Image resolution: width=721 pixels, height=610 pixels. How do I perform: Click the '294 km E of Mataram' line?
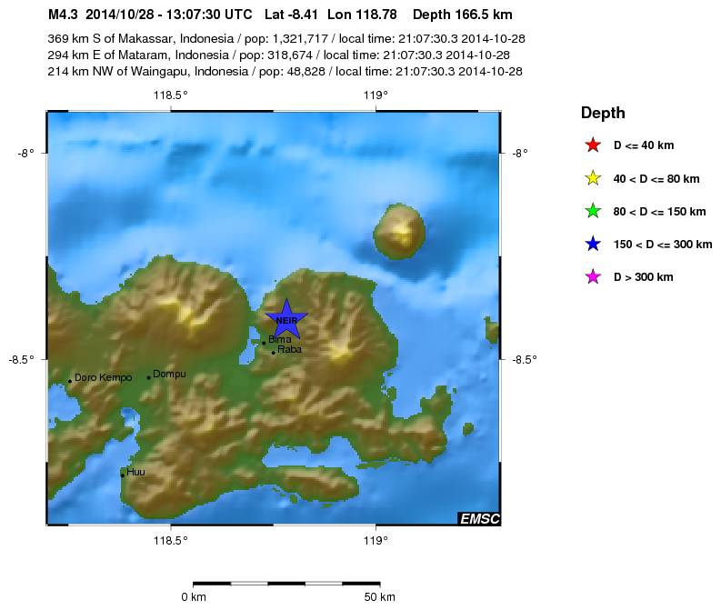pyautogui.click(x=278, y=55)
